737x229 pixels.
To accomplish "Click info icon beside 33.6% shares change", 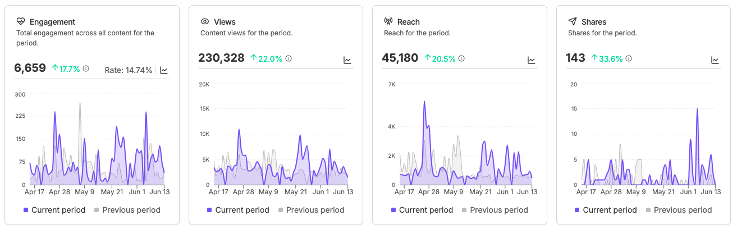I will point(629,58).
